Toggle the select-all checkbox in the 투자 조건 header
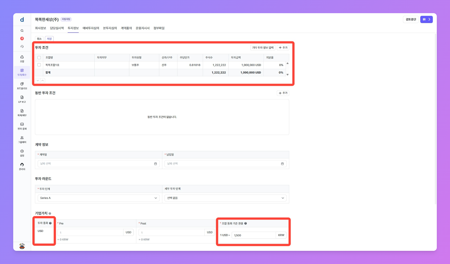This screenshot has width=450, height=264. (39, 58)
